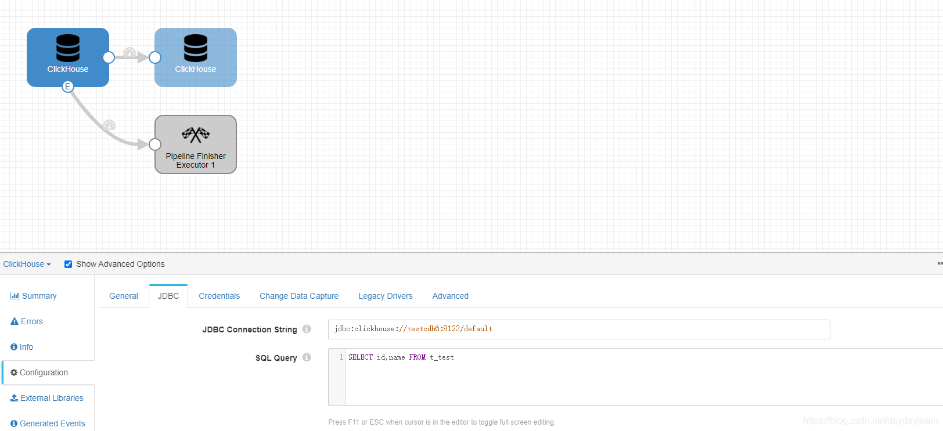Select the ClickHouse destination stage database icon
Screen dimensions: 943x431
coord(196,48)
